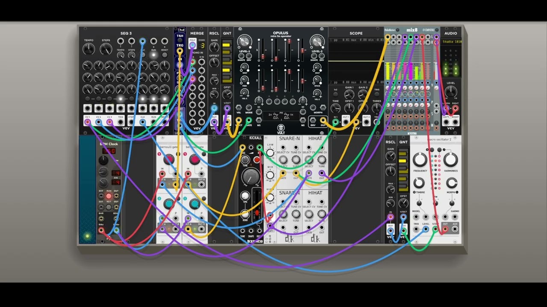This screenshot has height=307, width=547.
Task: Turn the Opulus LEVEL-1 knob
Action: coord(244,42)
